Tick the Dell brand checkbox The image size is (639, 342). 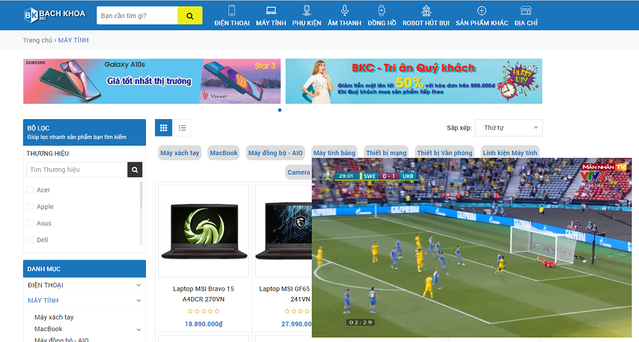(30, 240)
